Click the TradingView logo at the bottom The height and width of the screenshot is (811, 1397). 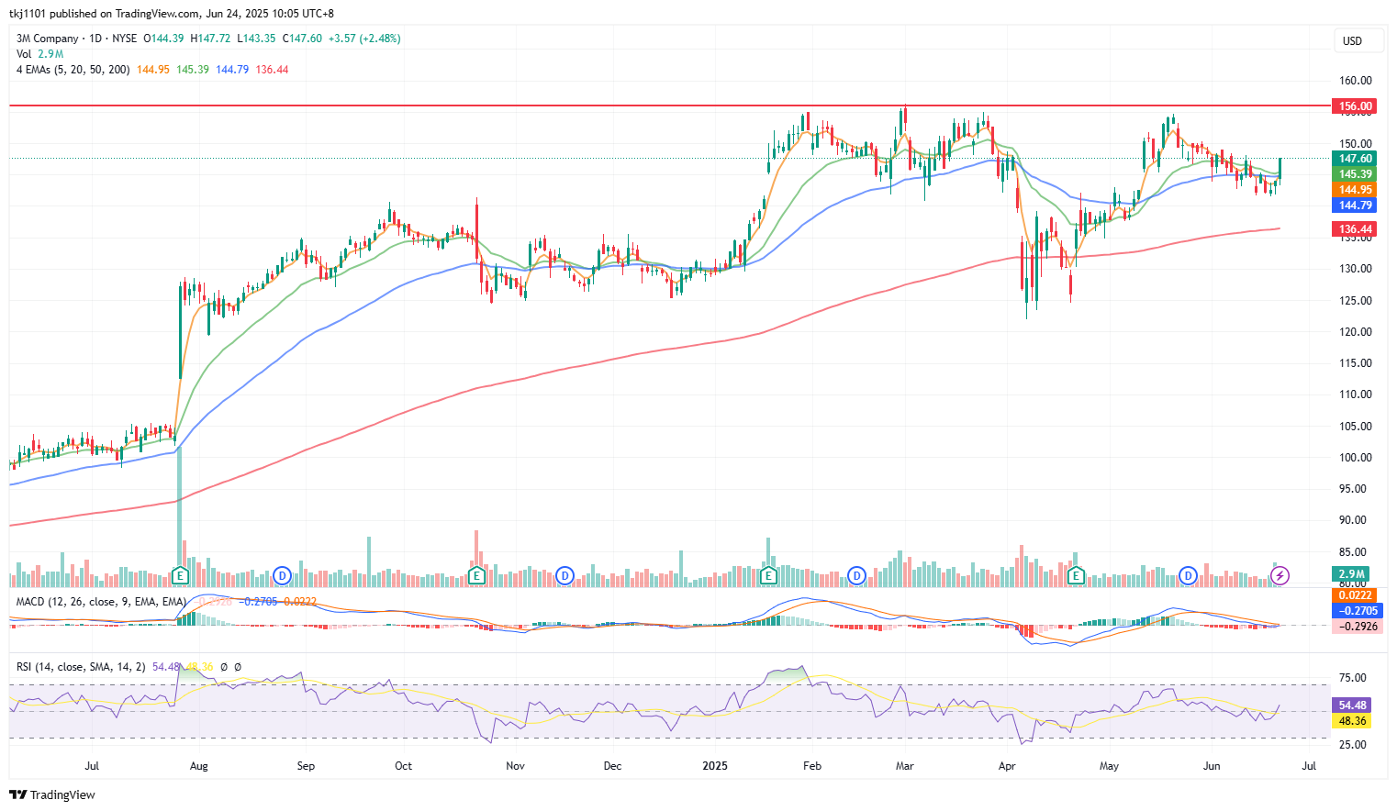click(x=52, y=794)
